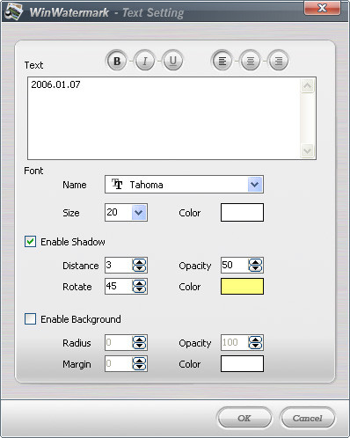Toggle Underline text formatting
Image resolution: width=350 pixels, height=438 pixels.
[x=172, y=61]
